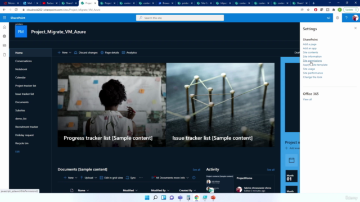
Task: Go back with browser back arrow
Action: click(4, 10)
